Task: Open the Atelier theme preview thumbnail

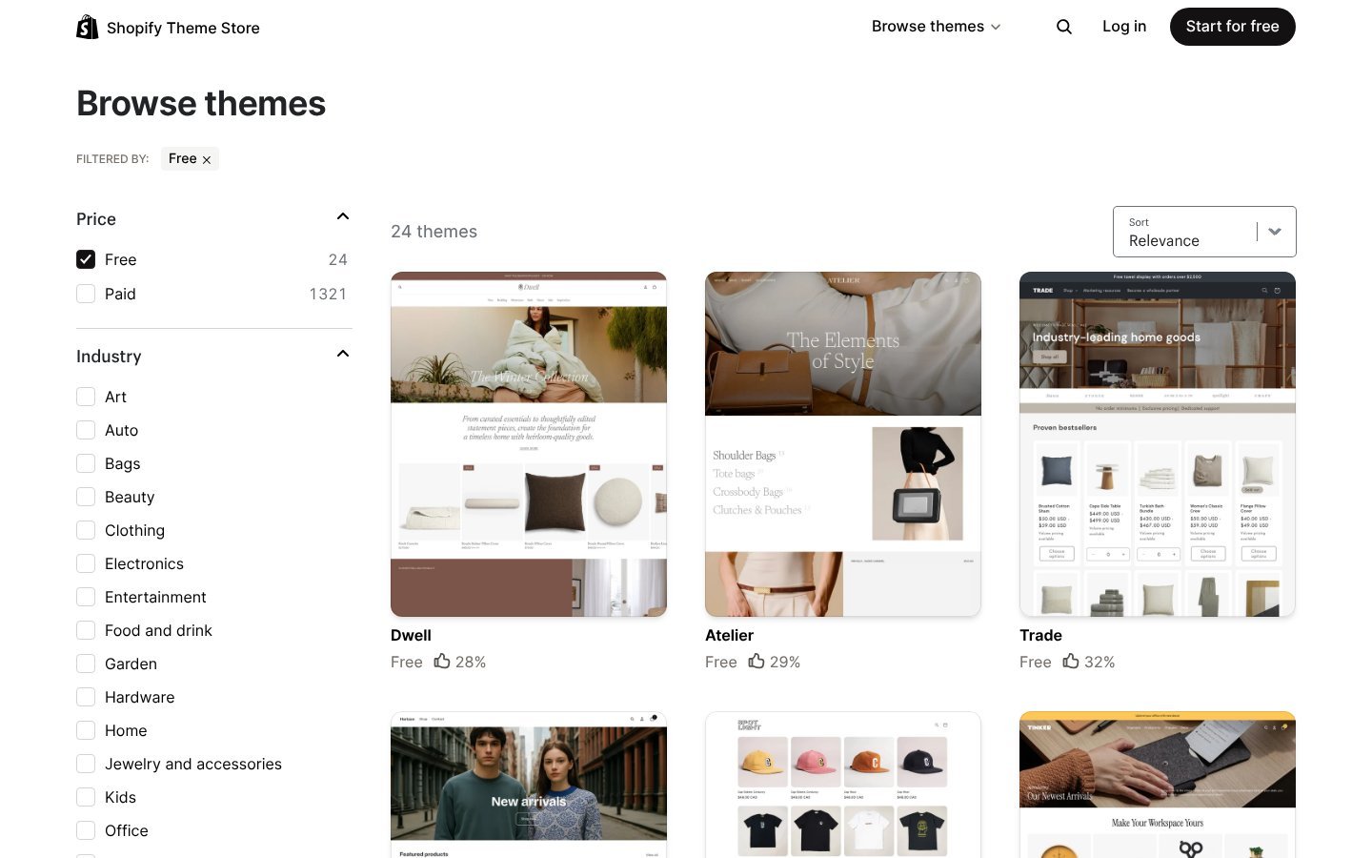Action: (x=843, y=444)
